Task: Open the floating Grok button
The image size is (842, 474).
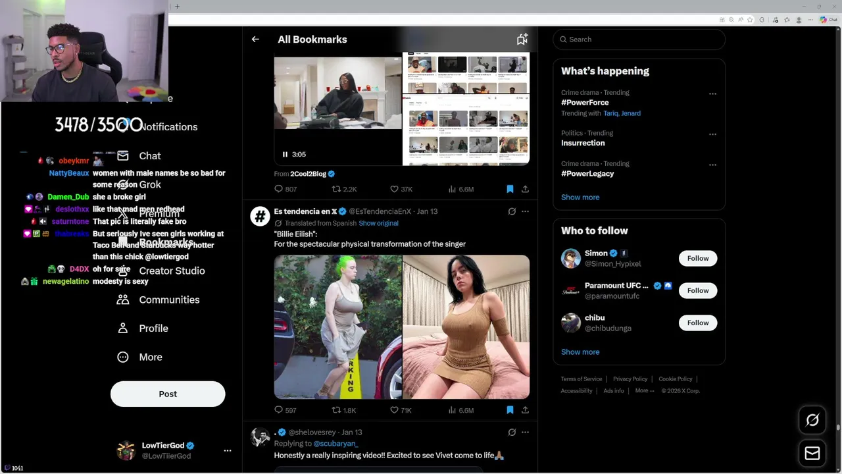Action: pyautogui.click(x=812, y=420)
